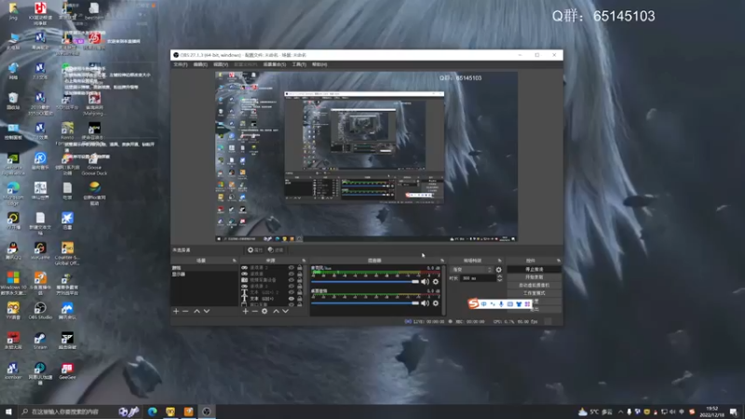Add a new source with the plus icon
Screen dimensions: 745x419
[x=245, y=311]
